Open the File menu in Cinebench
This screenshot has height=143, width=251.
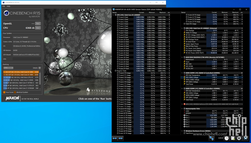point(4,6)
